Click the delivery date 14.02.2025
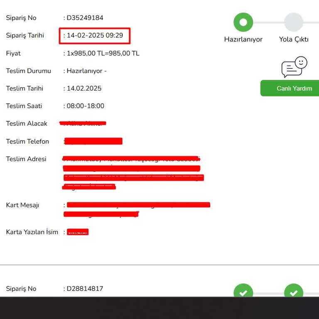Viewport: 319px width, 319px height. 84,88
